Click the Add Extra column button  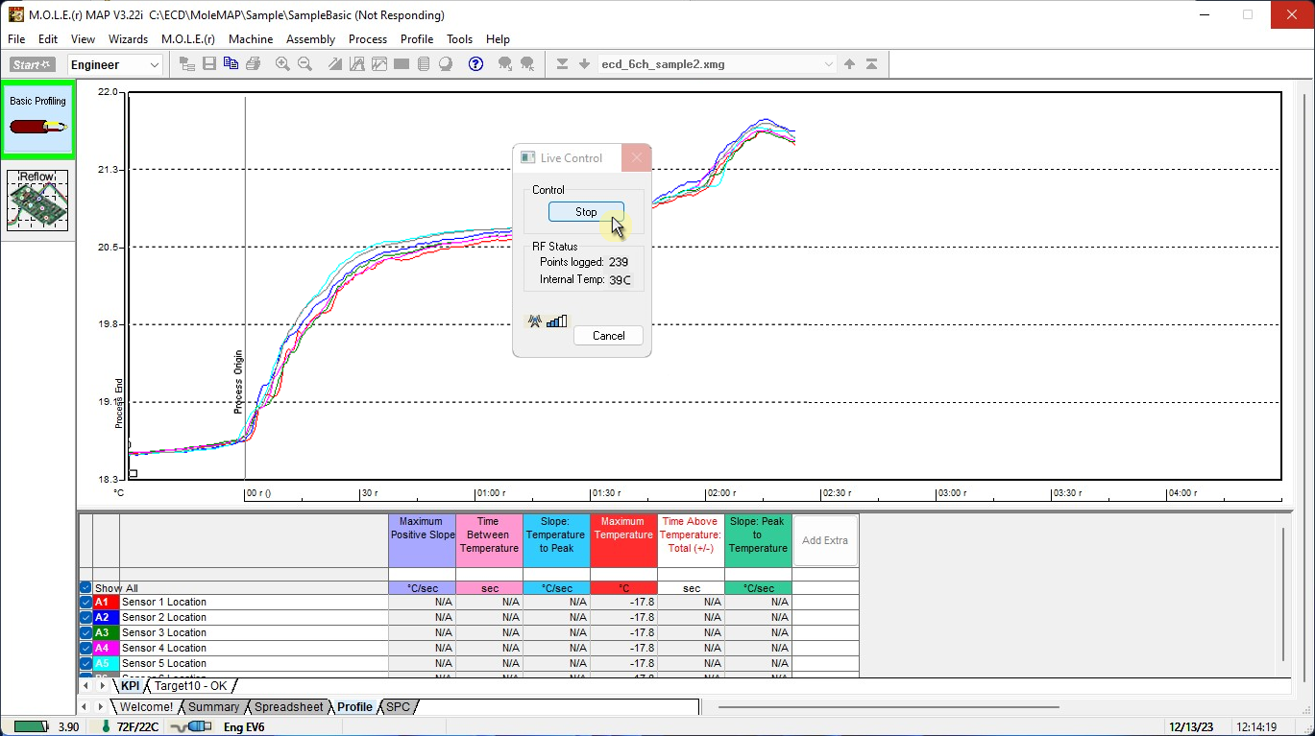click(825, 540)
